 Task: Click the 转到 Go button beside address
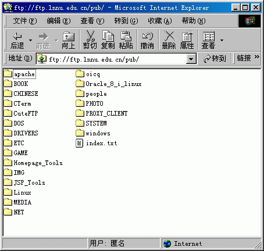215,59
